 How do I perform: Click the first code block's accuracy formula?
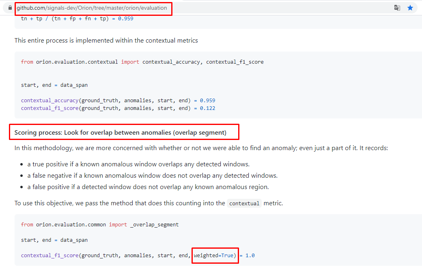point(77,18)
